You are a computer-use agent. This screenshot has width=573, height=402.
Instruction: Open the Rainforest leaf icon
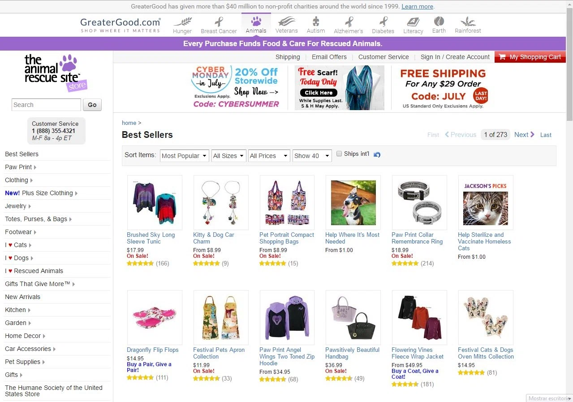tap(468, 21)
